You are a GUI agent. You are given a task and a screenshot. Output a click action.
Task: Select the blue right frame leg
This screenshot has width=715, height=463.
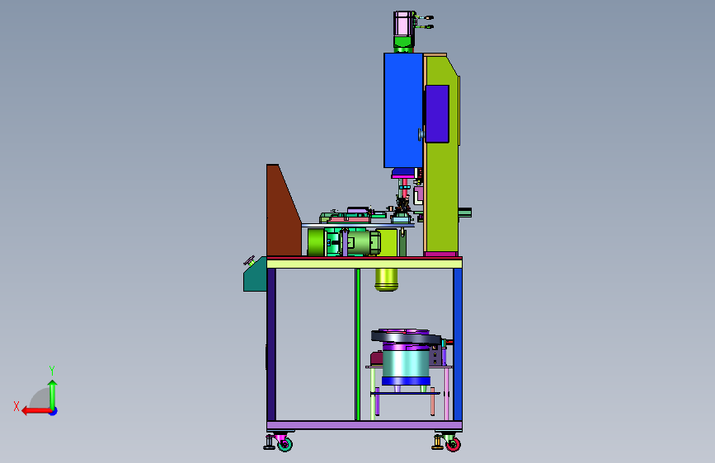pyautogui.click(x=458, y=344)
